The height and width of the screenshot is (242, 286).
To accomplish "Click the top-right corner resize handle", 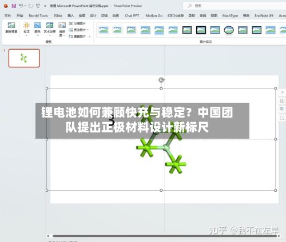I will pos(276,88).
